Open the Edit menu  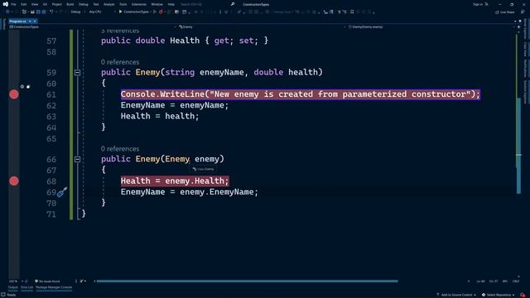pyautogui.click(x=24, y=4)
